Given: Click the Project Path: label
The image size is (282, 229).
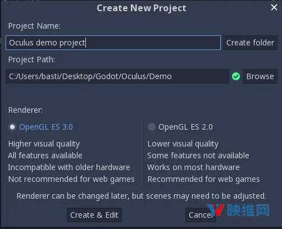Looking at the screenshot, I should 31,59.
